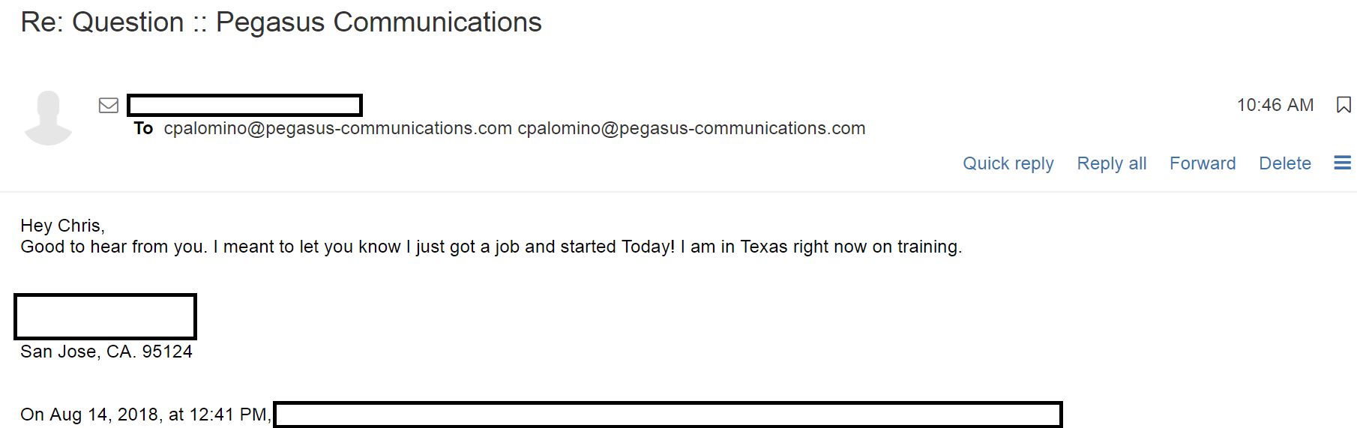Select the second cpalomino recipient address
The height and width of the screenshot is (428, 1357).
[x=691, y=128]
